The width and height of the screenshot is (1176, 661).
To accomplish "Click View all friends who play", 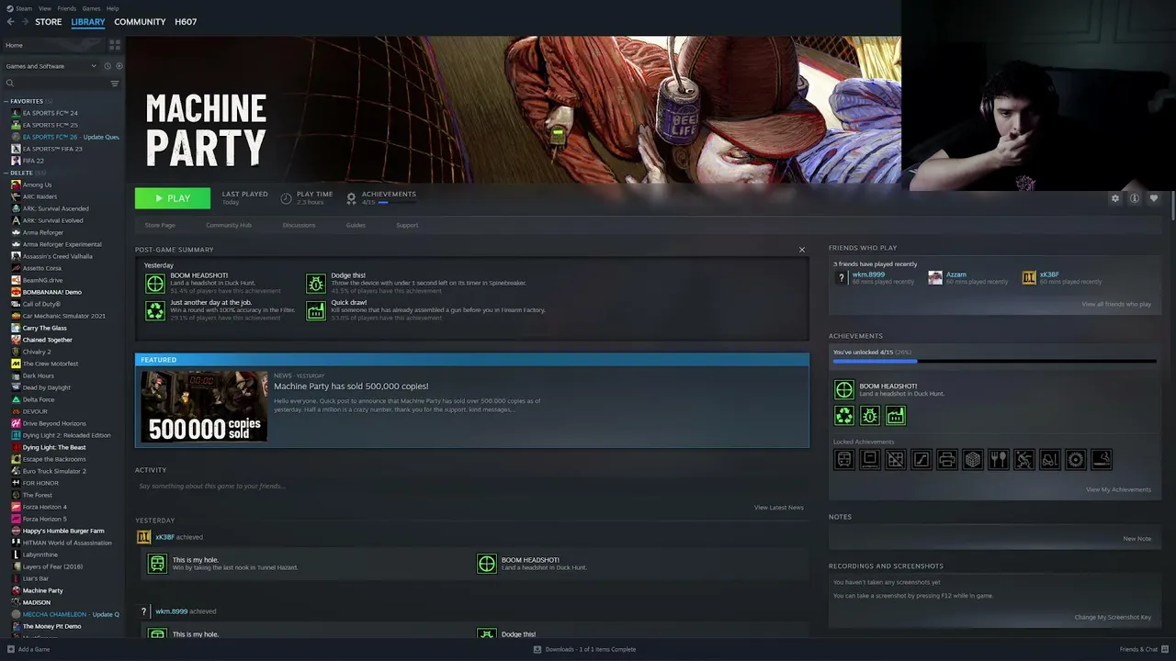I will [x=1116, y=304].
